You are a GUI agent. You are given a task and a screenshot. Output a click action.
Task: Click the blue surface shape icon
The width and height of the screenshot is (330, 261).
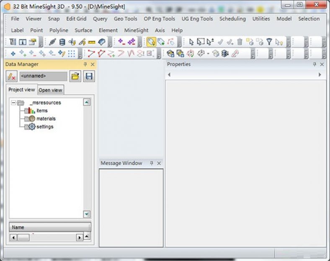tap(102, 42)
